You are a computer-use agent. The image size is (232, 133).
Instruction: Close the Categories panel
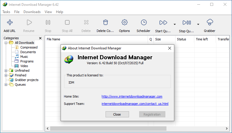[x=40, y=38]
